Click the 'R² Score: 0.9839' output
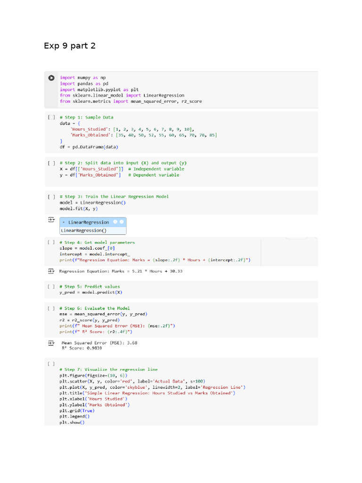Screen dimensions: 362x483 pyautogui.click(x=82, y=348)
